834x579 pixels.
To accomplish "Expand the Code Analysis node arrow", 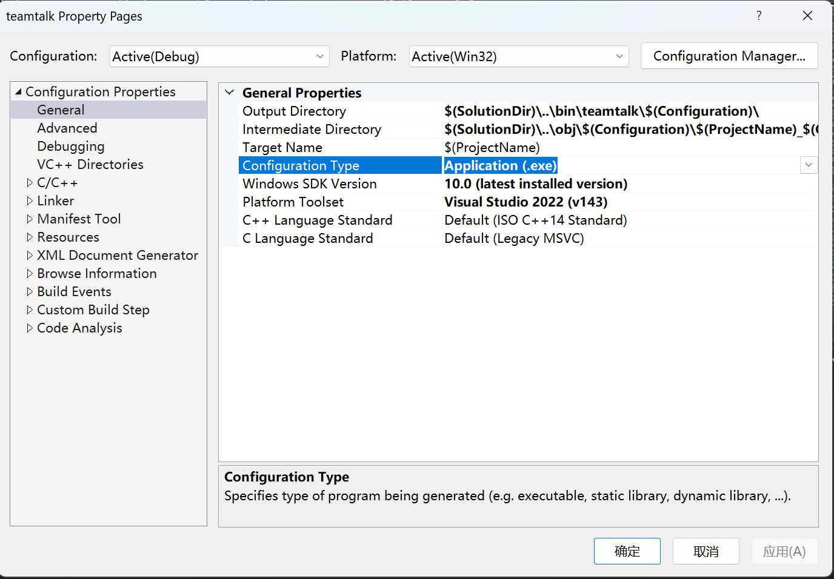I will (30, 328).
